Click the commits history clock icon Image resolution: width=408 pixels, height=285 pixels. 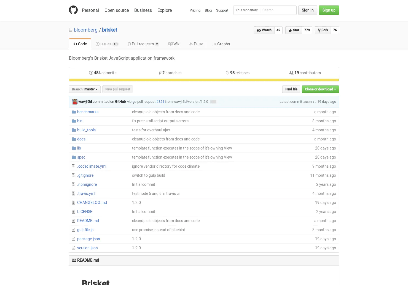pos(91,73)
